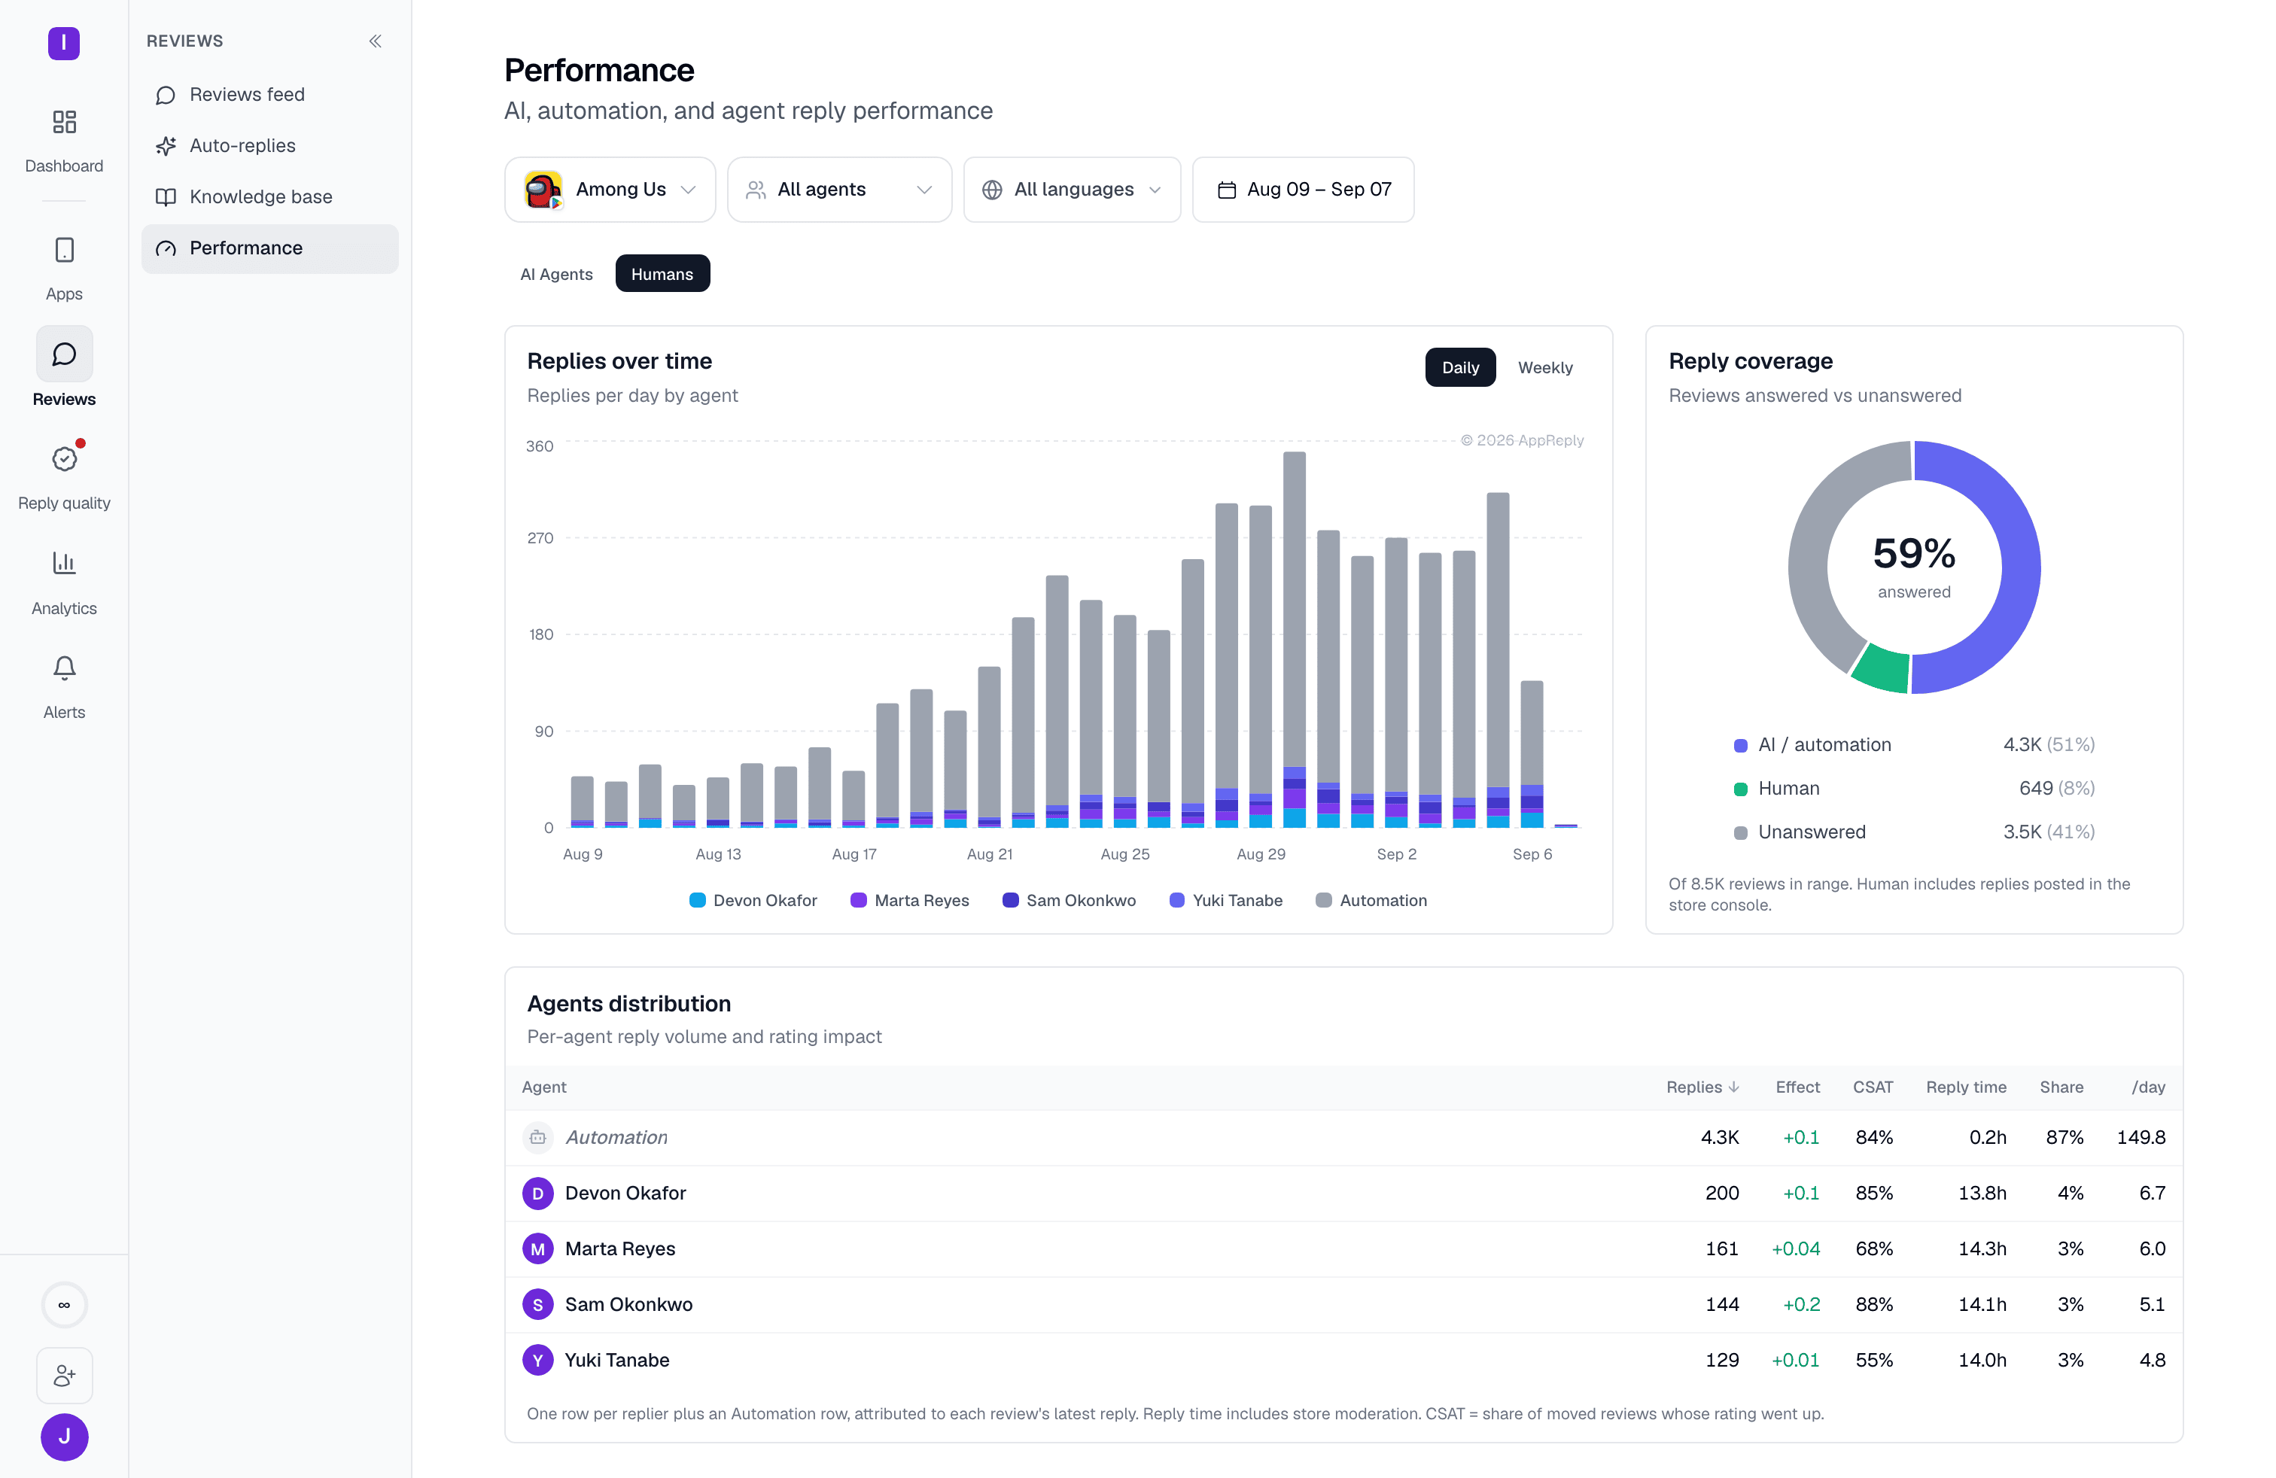Click Sam Okonkwo row name
Viewport: 2276px width, 1478px height.
click(628, 1304)
